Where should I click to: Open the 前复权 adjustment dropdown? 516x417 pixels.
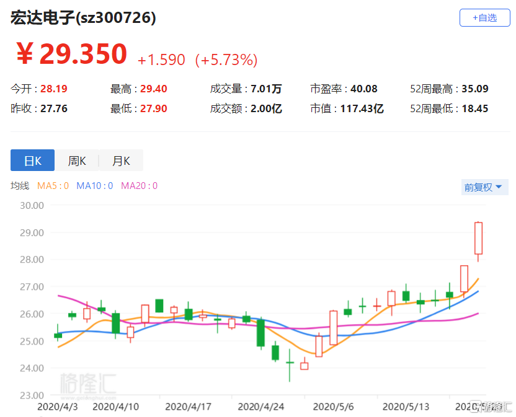(484, 187)
